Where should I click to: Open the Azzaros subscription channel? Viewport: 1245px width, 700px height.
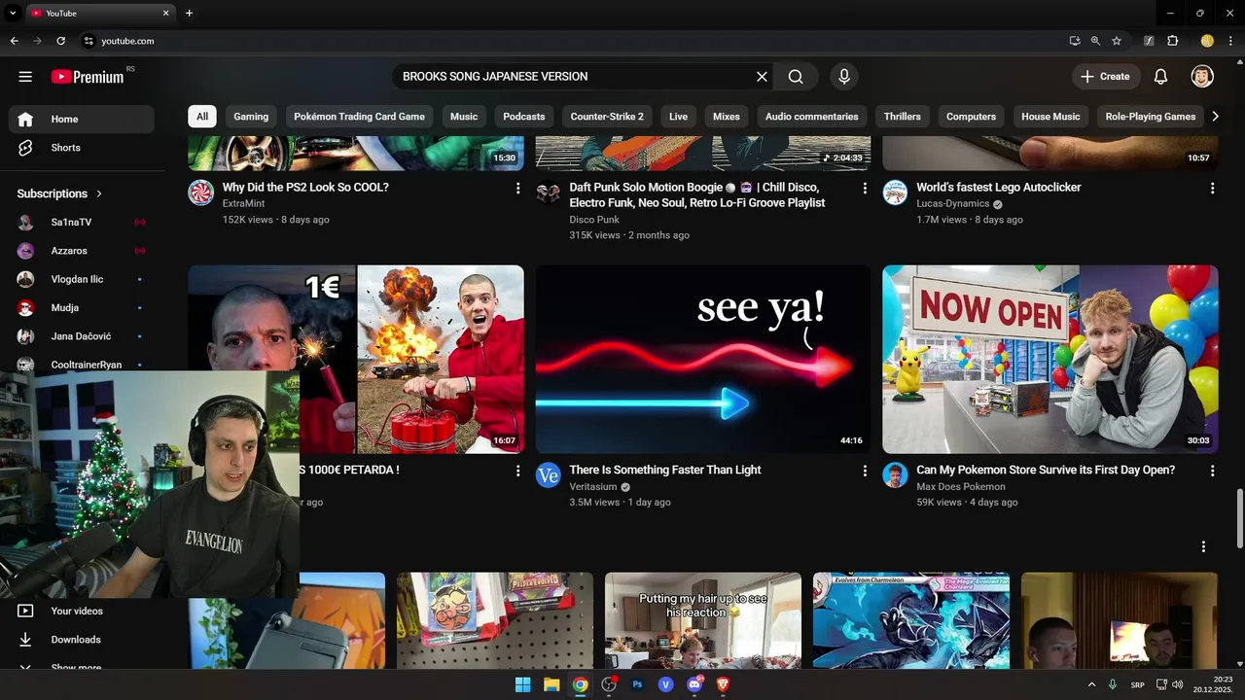coord(81,251)
